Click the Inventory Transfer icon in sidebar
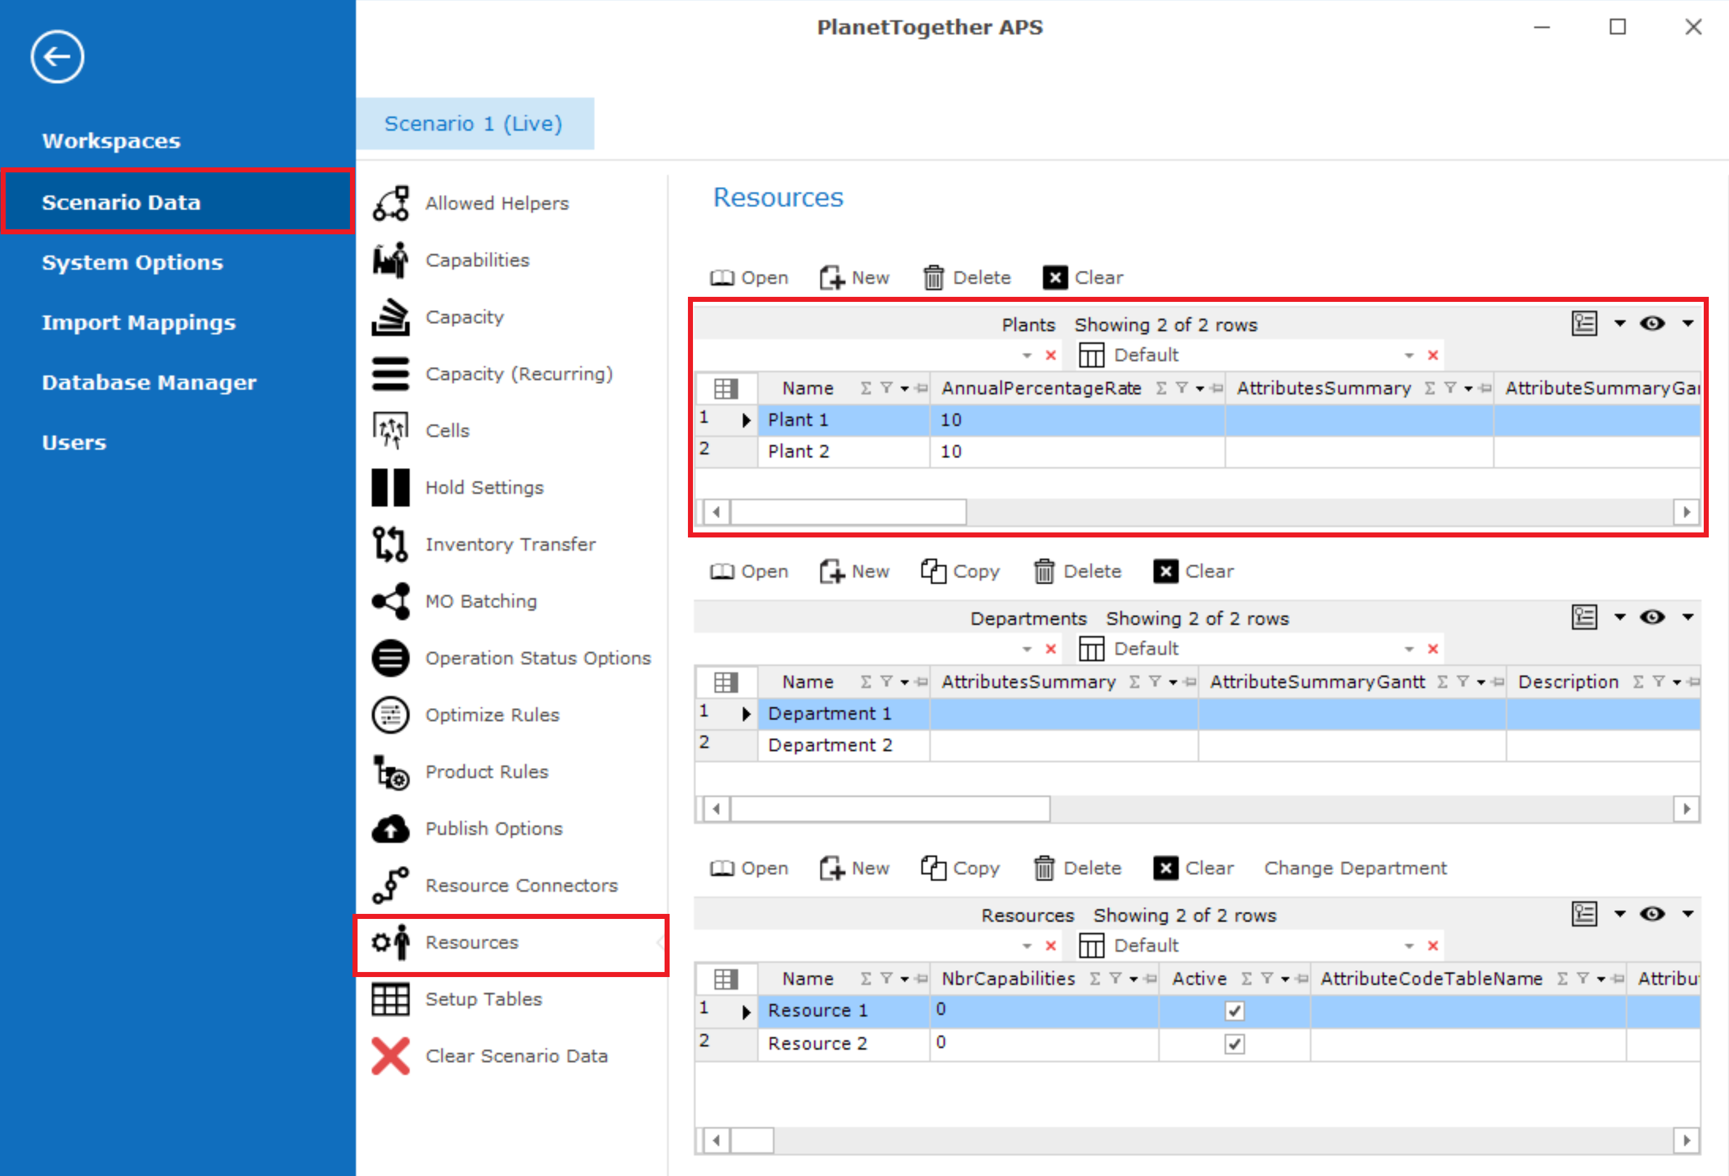This screenshot has width=1729, height=1176. point(391,543)
